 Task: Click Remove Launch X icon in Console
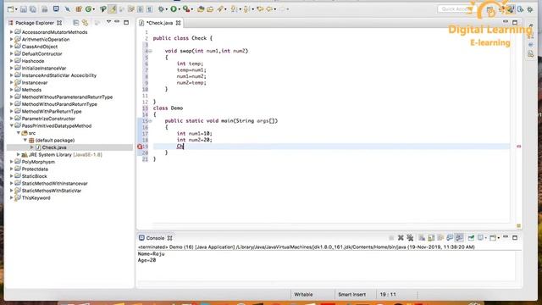(401, 238)
